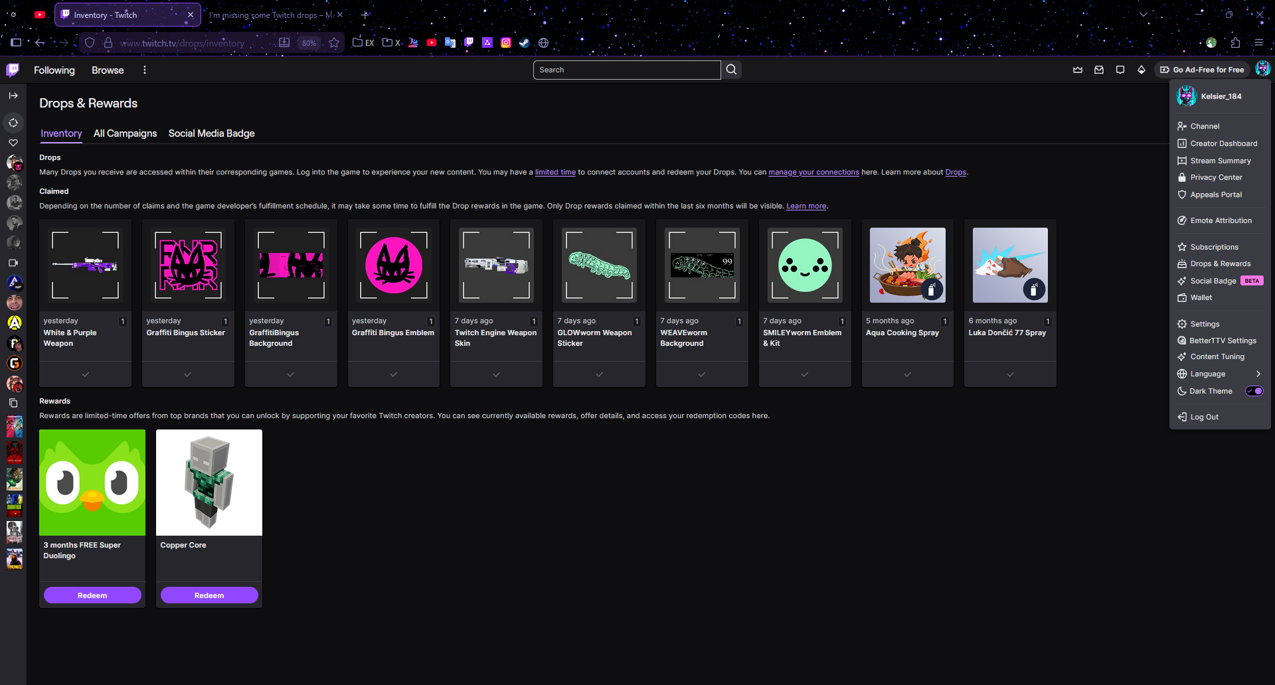Open the Whispers chat icon
Screen dimensions: 1275x685
[x=1120, y=70]
